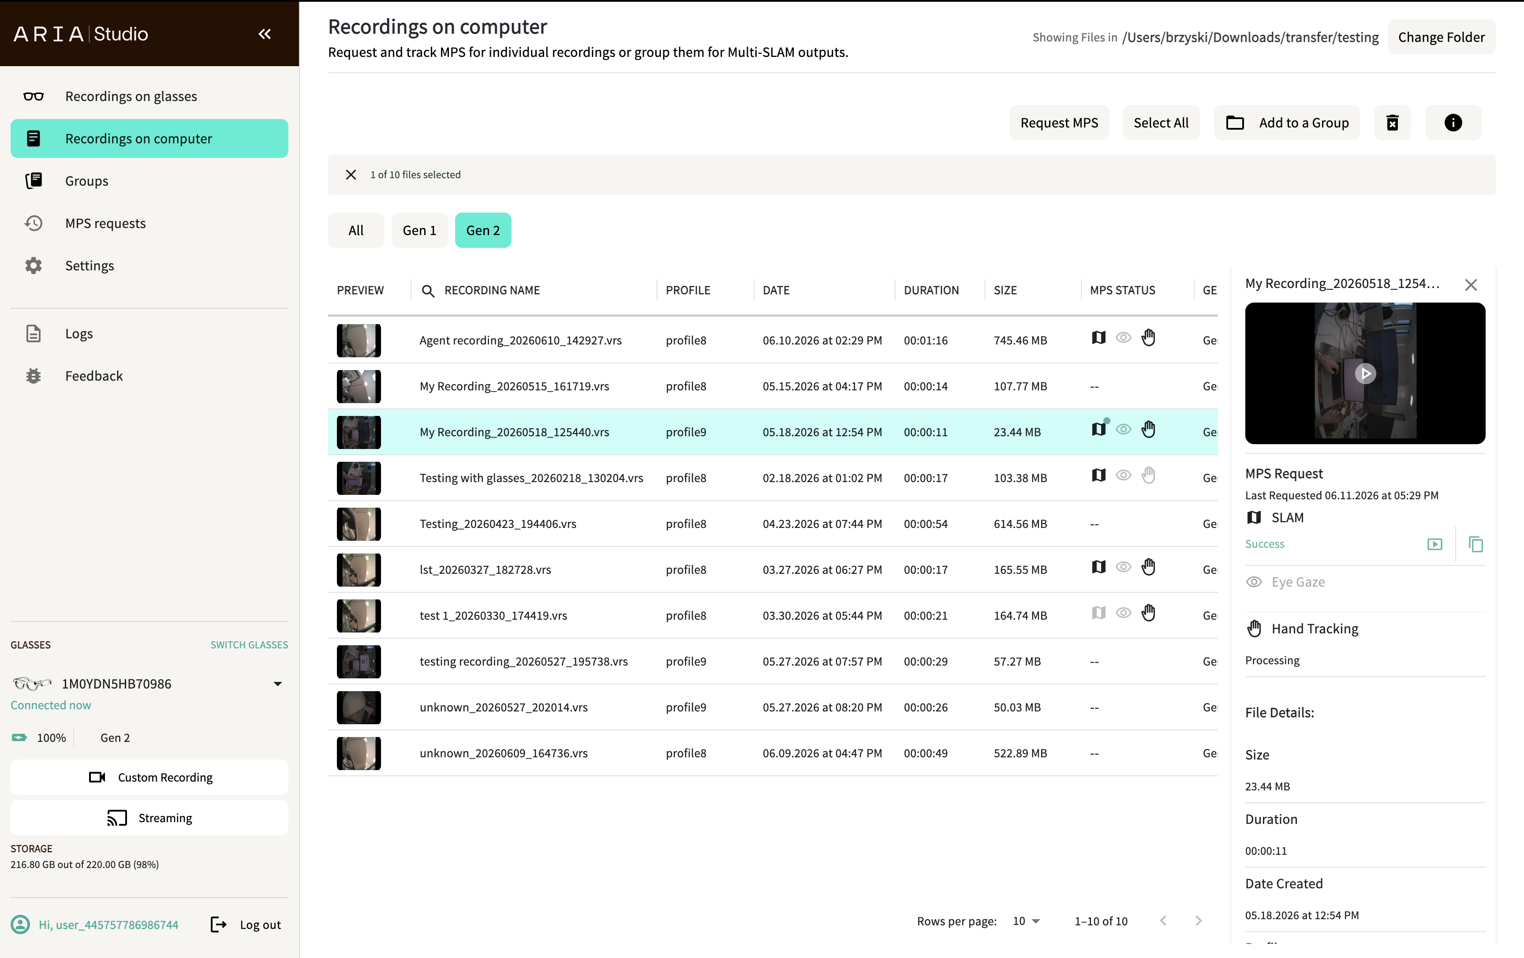Start a Custom Recording
Viewport: 1524px width, 958px height.
pos(149,778)
